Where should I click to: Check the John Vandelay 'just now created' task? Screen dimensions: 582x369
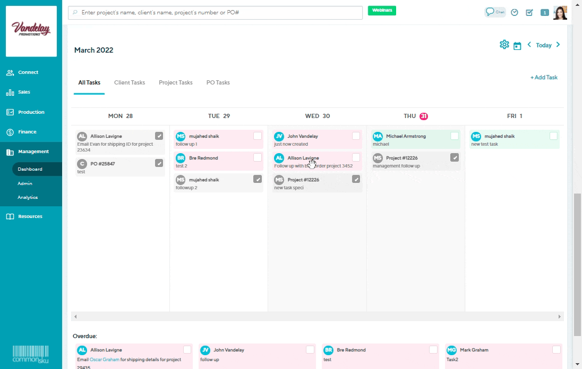pyautogui.click(x=356, y=136)
